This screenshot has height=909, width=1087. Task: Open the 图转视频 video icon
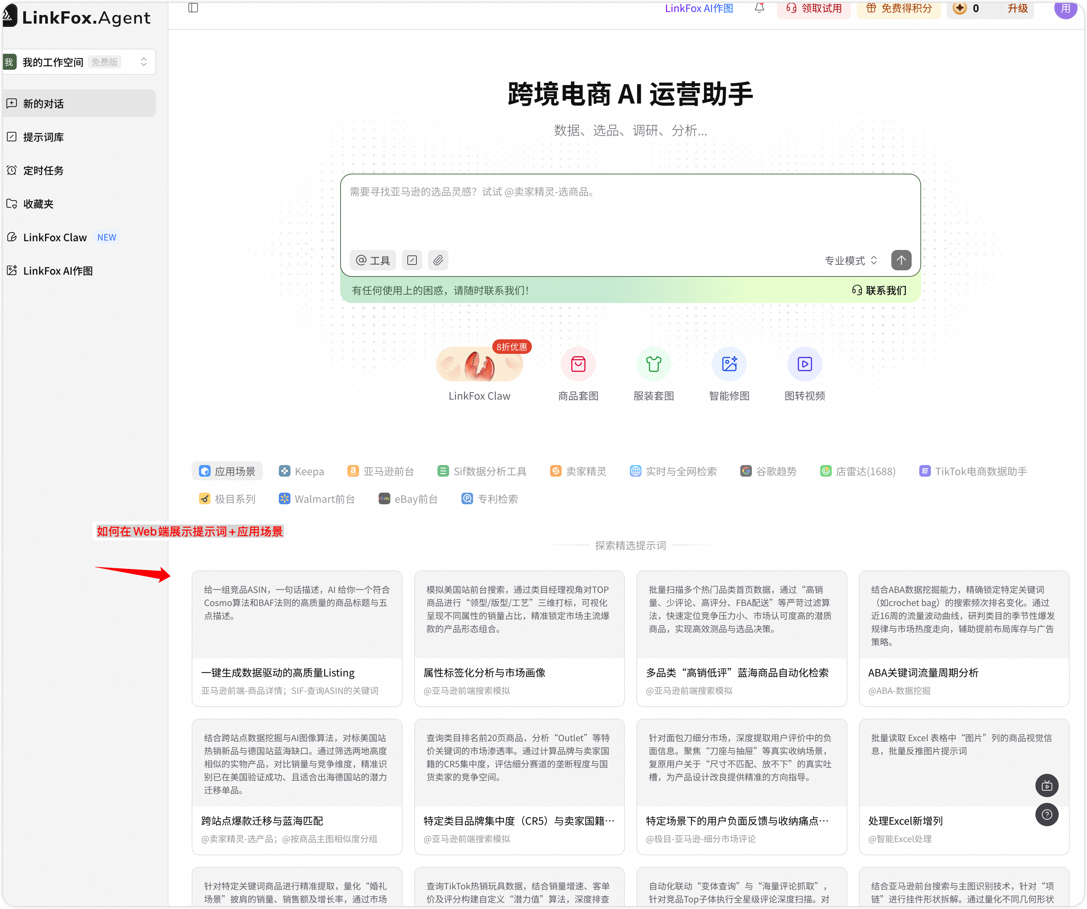point(805,364)
